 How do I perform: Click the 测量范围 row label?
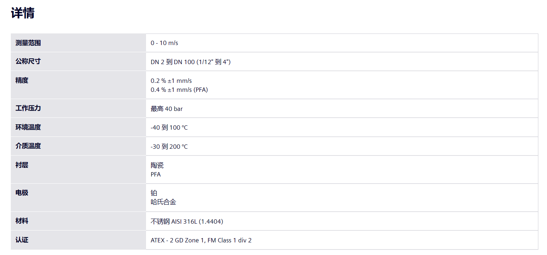point(28,43)
